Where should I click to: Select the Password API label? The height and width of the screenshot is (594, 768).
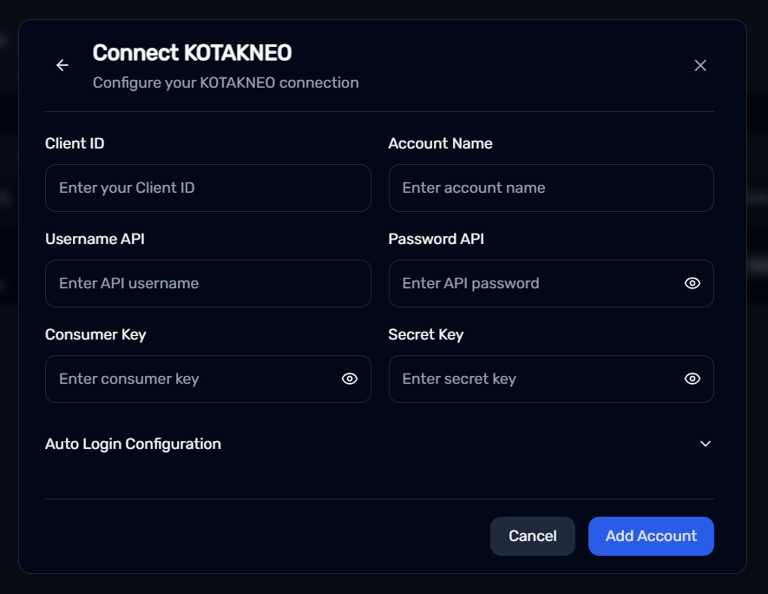tap(436, 239)
